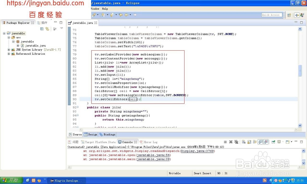
Task: Open the Display Selected Console dropdown arrow
Action: click(283, 142)
